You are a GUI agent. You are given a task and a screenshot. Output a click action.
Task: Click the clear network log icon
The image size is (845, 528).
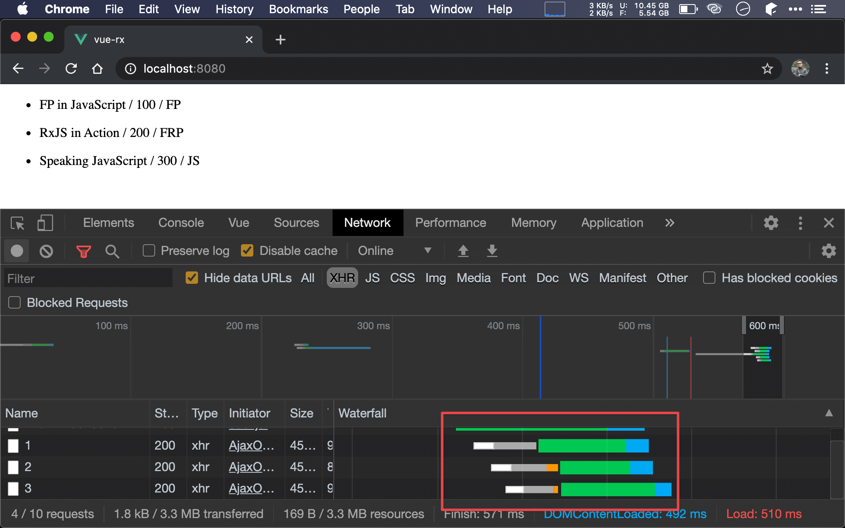46,251
